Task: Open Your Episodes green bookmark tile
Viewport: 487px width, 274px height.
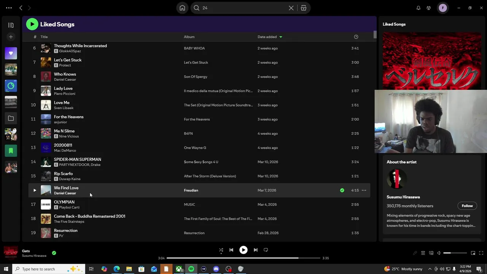Action: [x=11, y=151]
